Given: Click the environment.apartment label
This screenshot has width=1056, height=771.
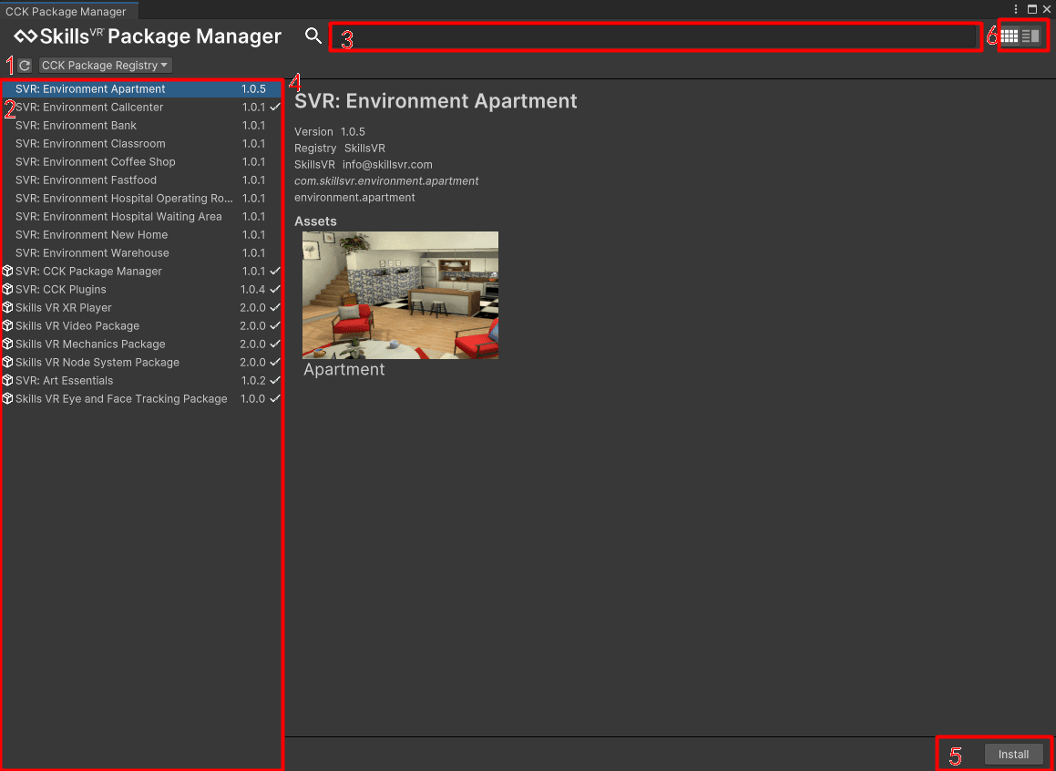Looking at the screenshot, I should pos(355,197).
